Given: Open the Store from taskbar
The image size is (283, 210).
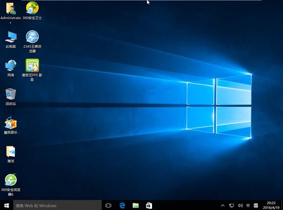Looking at the screenshot, I should click(149, 205).
